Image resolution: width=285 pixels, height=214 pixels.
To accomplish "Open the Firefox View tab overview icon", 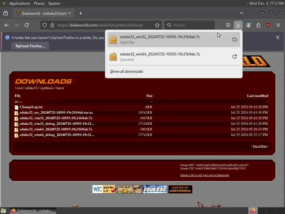I will click(6, 13).
